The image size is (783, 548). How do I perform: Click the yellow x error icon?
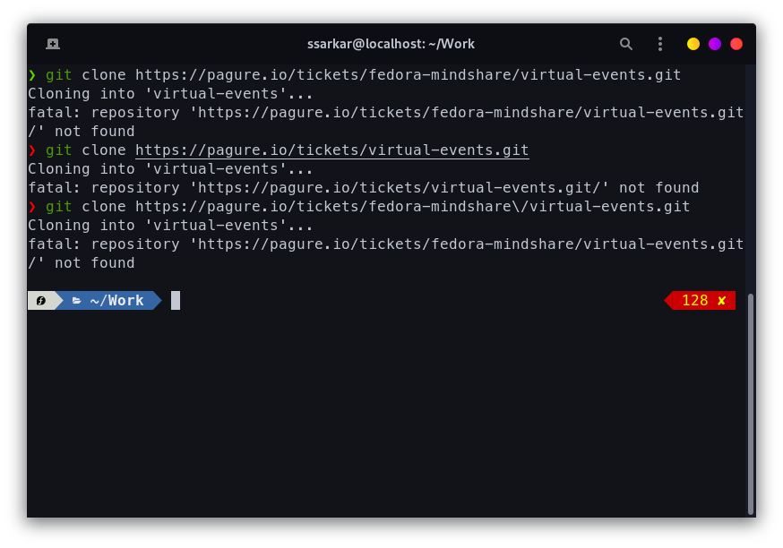pyautogui.click(x=721, y=301)
